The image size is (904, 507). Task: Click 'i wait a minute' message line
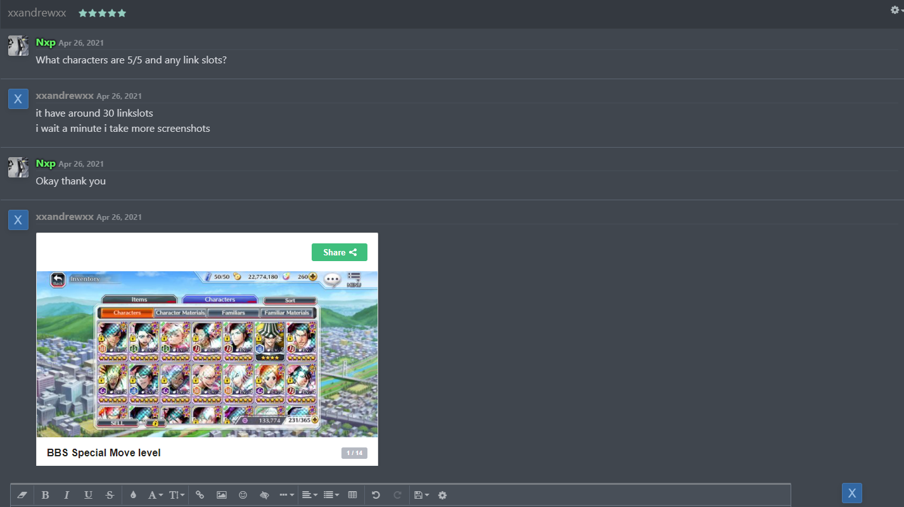tap(123, 129)
